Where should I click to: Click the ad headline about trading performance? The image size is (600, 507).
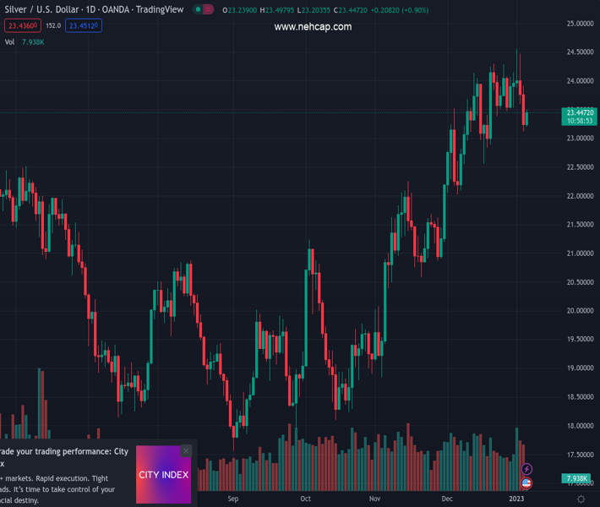63,457
